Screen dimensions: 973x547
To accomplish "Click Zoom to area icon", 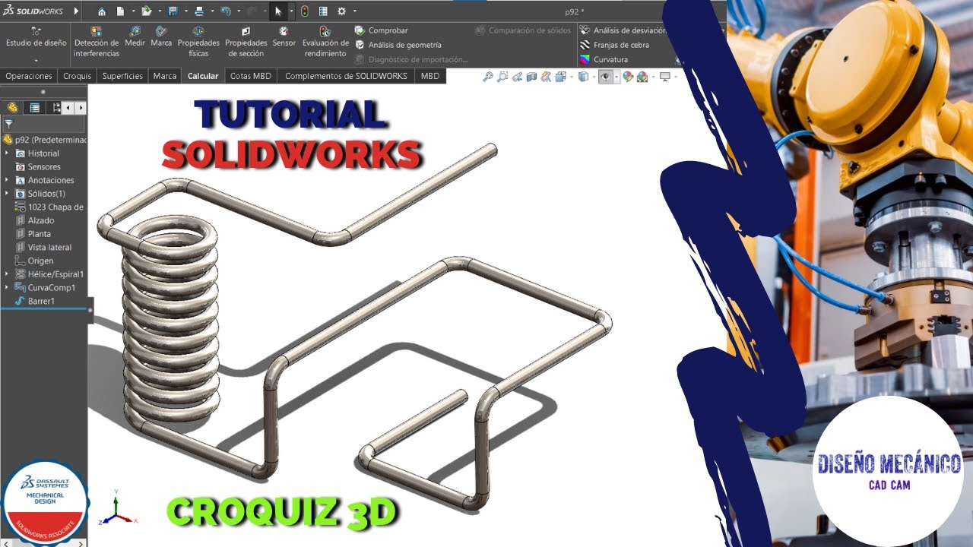I will (502, 77).
